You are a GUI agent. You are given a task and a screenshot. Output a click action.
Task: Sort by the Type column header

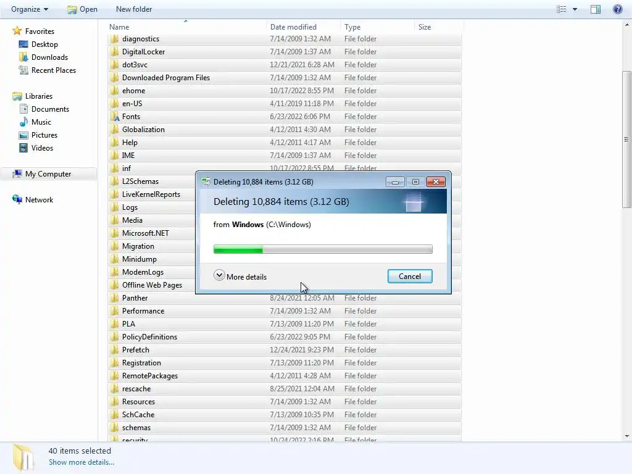coord(352,27)
